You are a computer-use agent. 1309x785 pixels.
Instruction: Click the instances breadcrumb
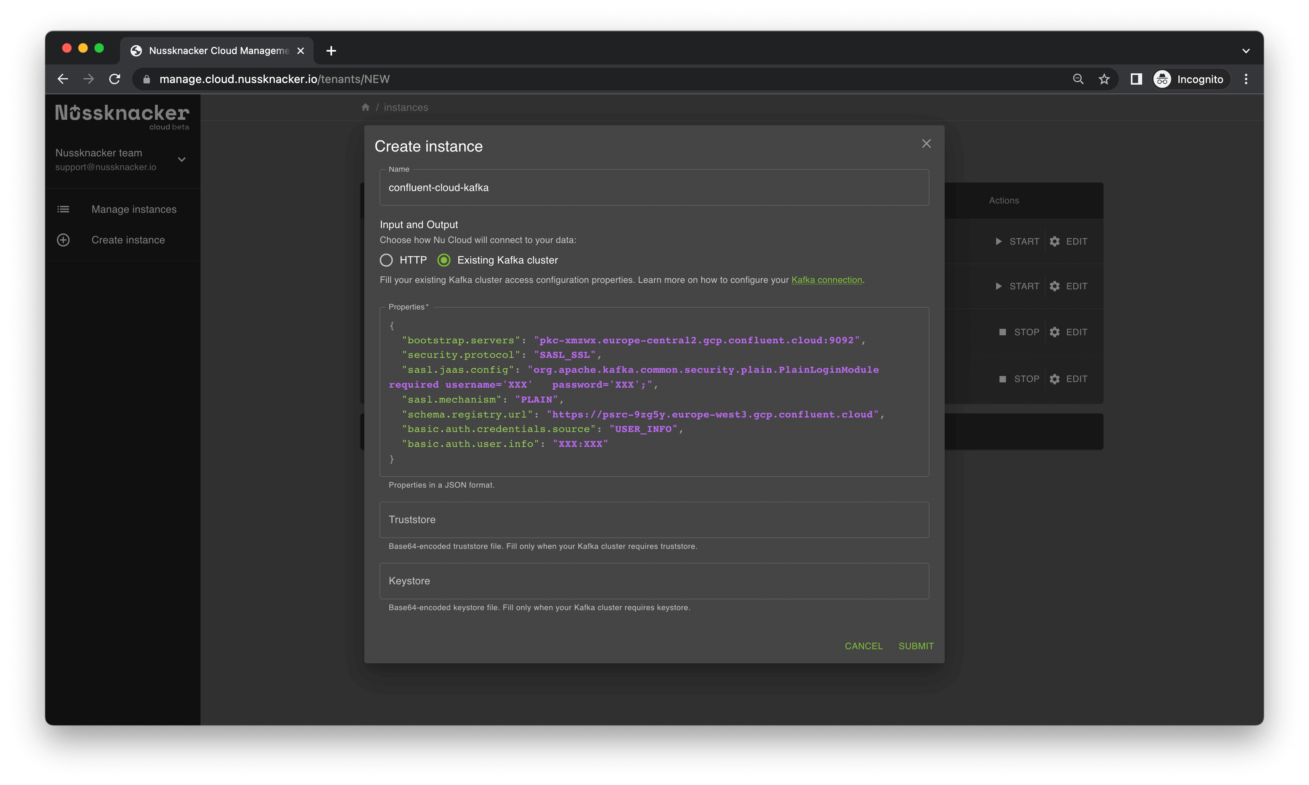406,107
